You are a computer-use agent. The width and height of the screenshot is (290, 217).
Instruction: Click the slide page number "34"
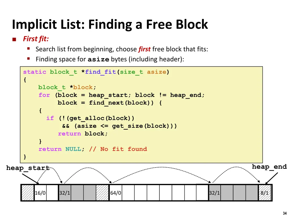coord(285,213)
